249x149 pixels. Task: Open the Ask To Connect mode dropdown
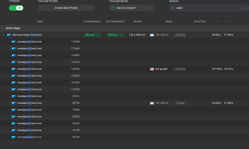pyautogui.click(x=132, y=8)
